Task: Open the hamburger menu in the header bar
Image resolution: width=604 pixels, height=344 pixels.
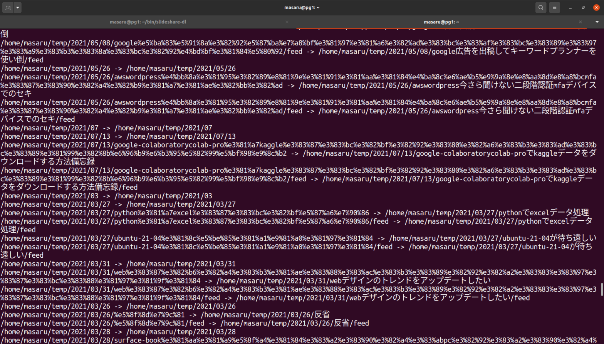Action: coord(554,7)
